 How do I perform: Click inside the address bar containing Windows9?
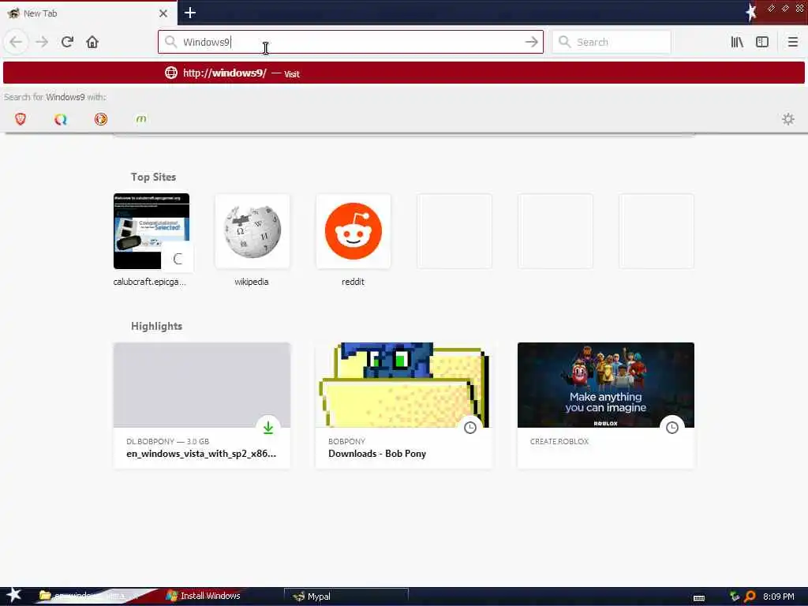350,42
